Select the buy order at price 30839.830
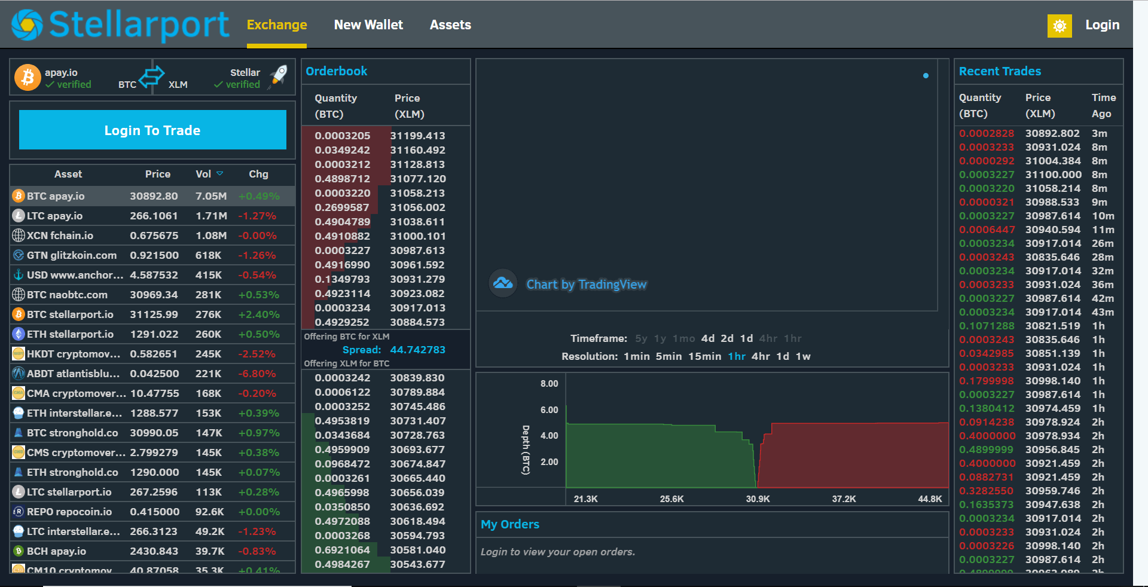This screenshot has width=1148, height=587. (x=386, y=378)
